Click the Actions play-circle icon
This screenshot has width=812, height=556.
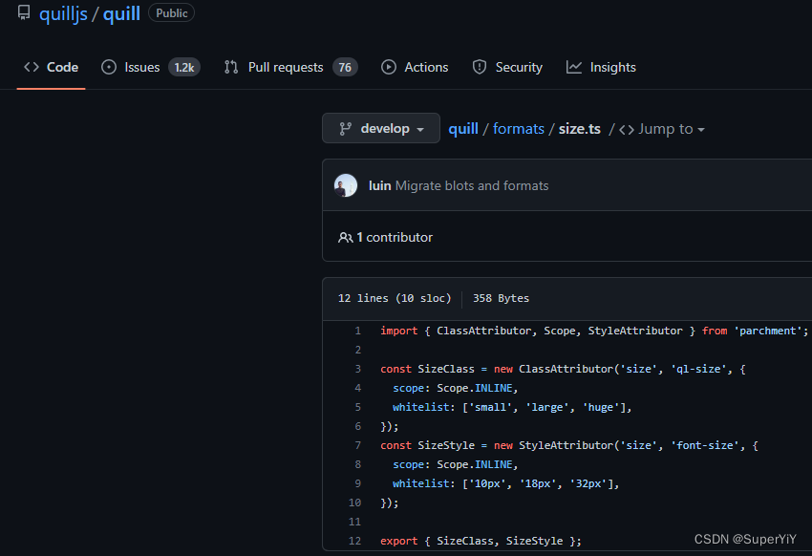click(x=389, y=67)
